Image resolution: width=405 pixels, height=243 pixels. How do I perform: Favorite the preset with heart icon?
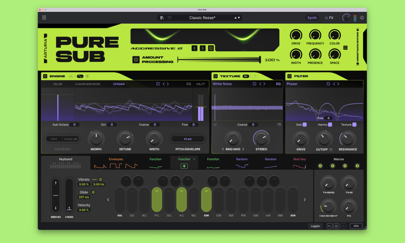coord(170,18)
